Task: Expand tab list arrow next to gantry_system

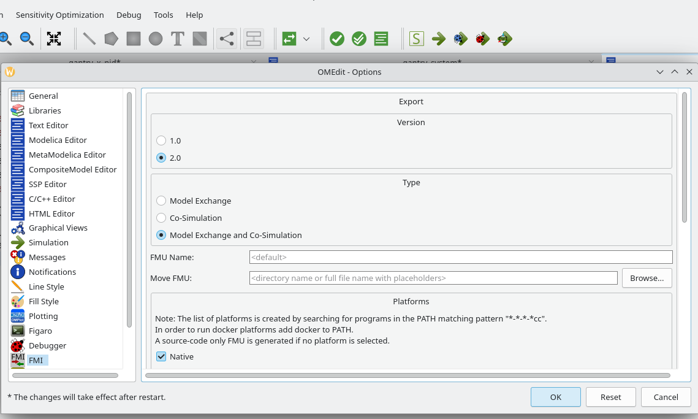Action: [x=591, y=61]
